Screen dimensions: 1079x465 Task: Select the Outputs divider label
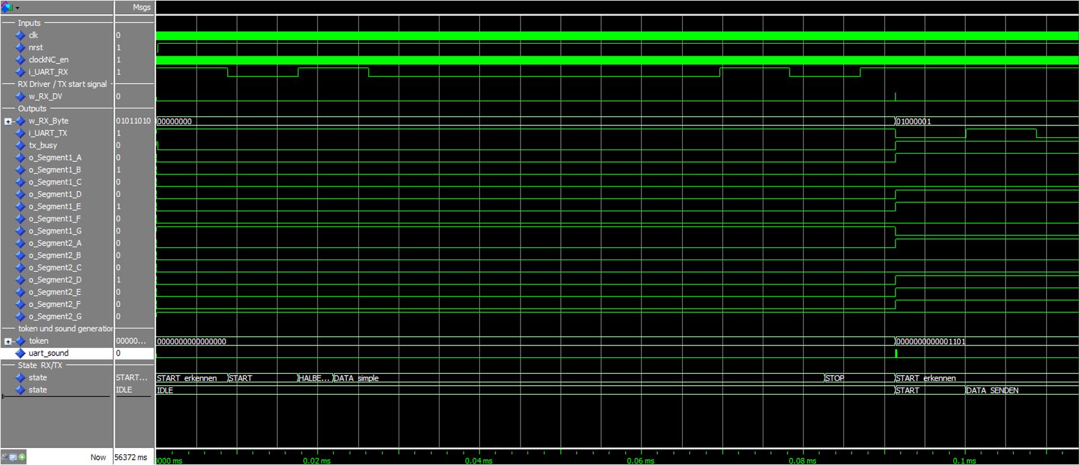pyautogui.click(x=32, y=109)
